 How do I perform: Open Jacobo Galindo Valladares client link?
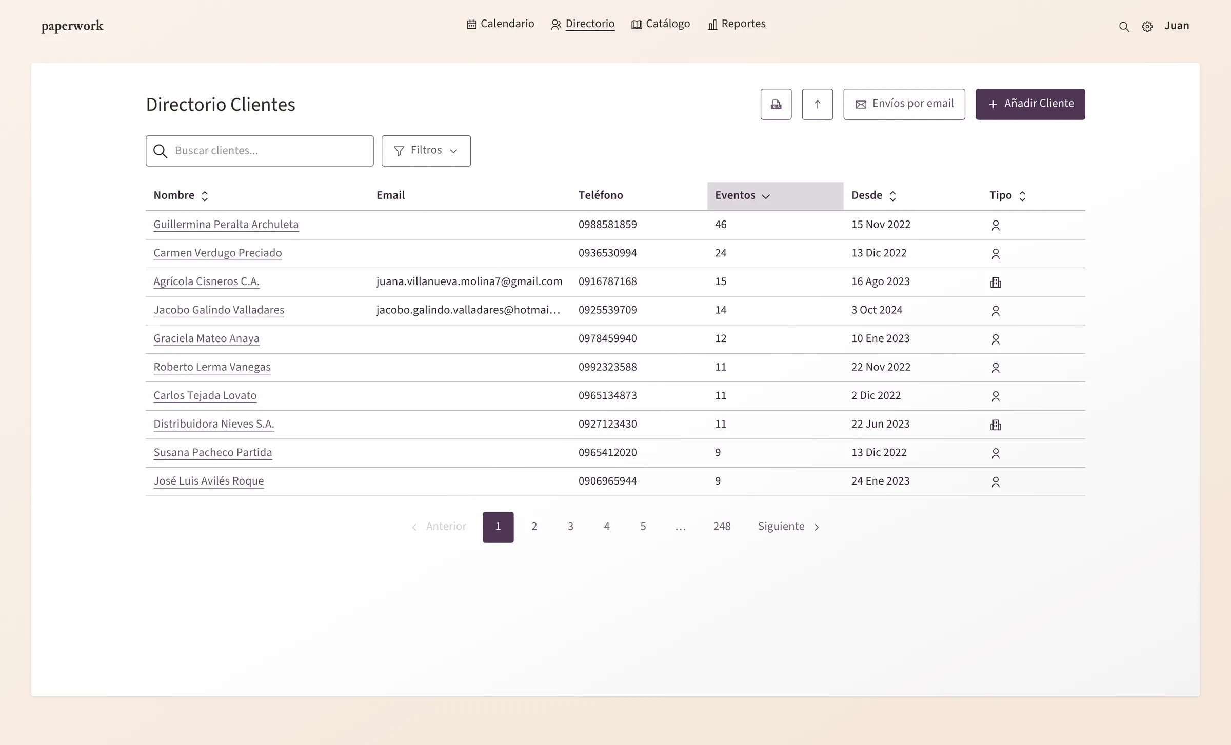(219, 310)
